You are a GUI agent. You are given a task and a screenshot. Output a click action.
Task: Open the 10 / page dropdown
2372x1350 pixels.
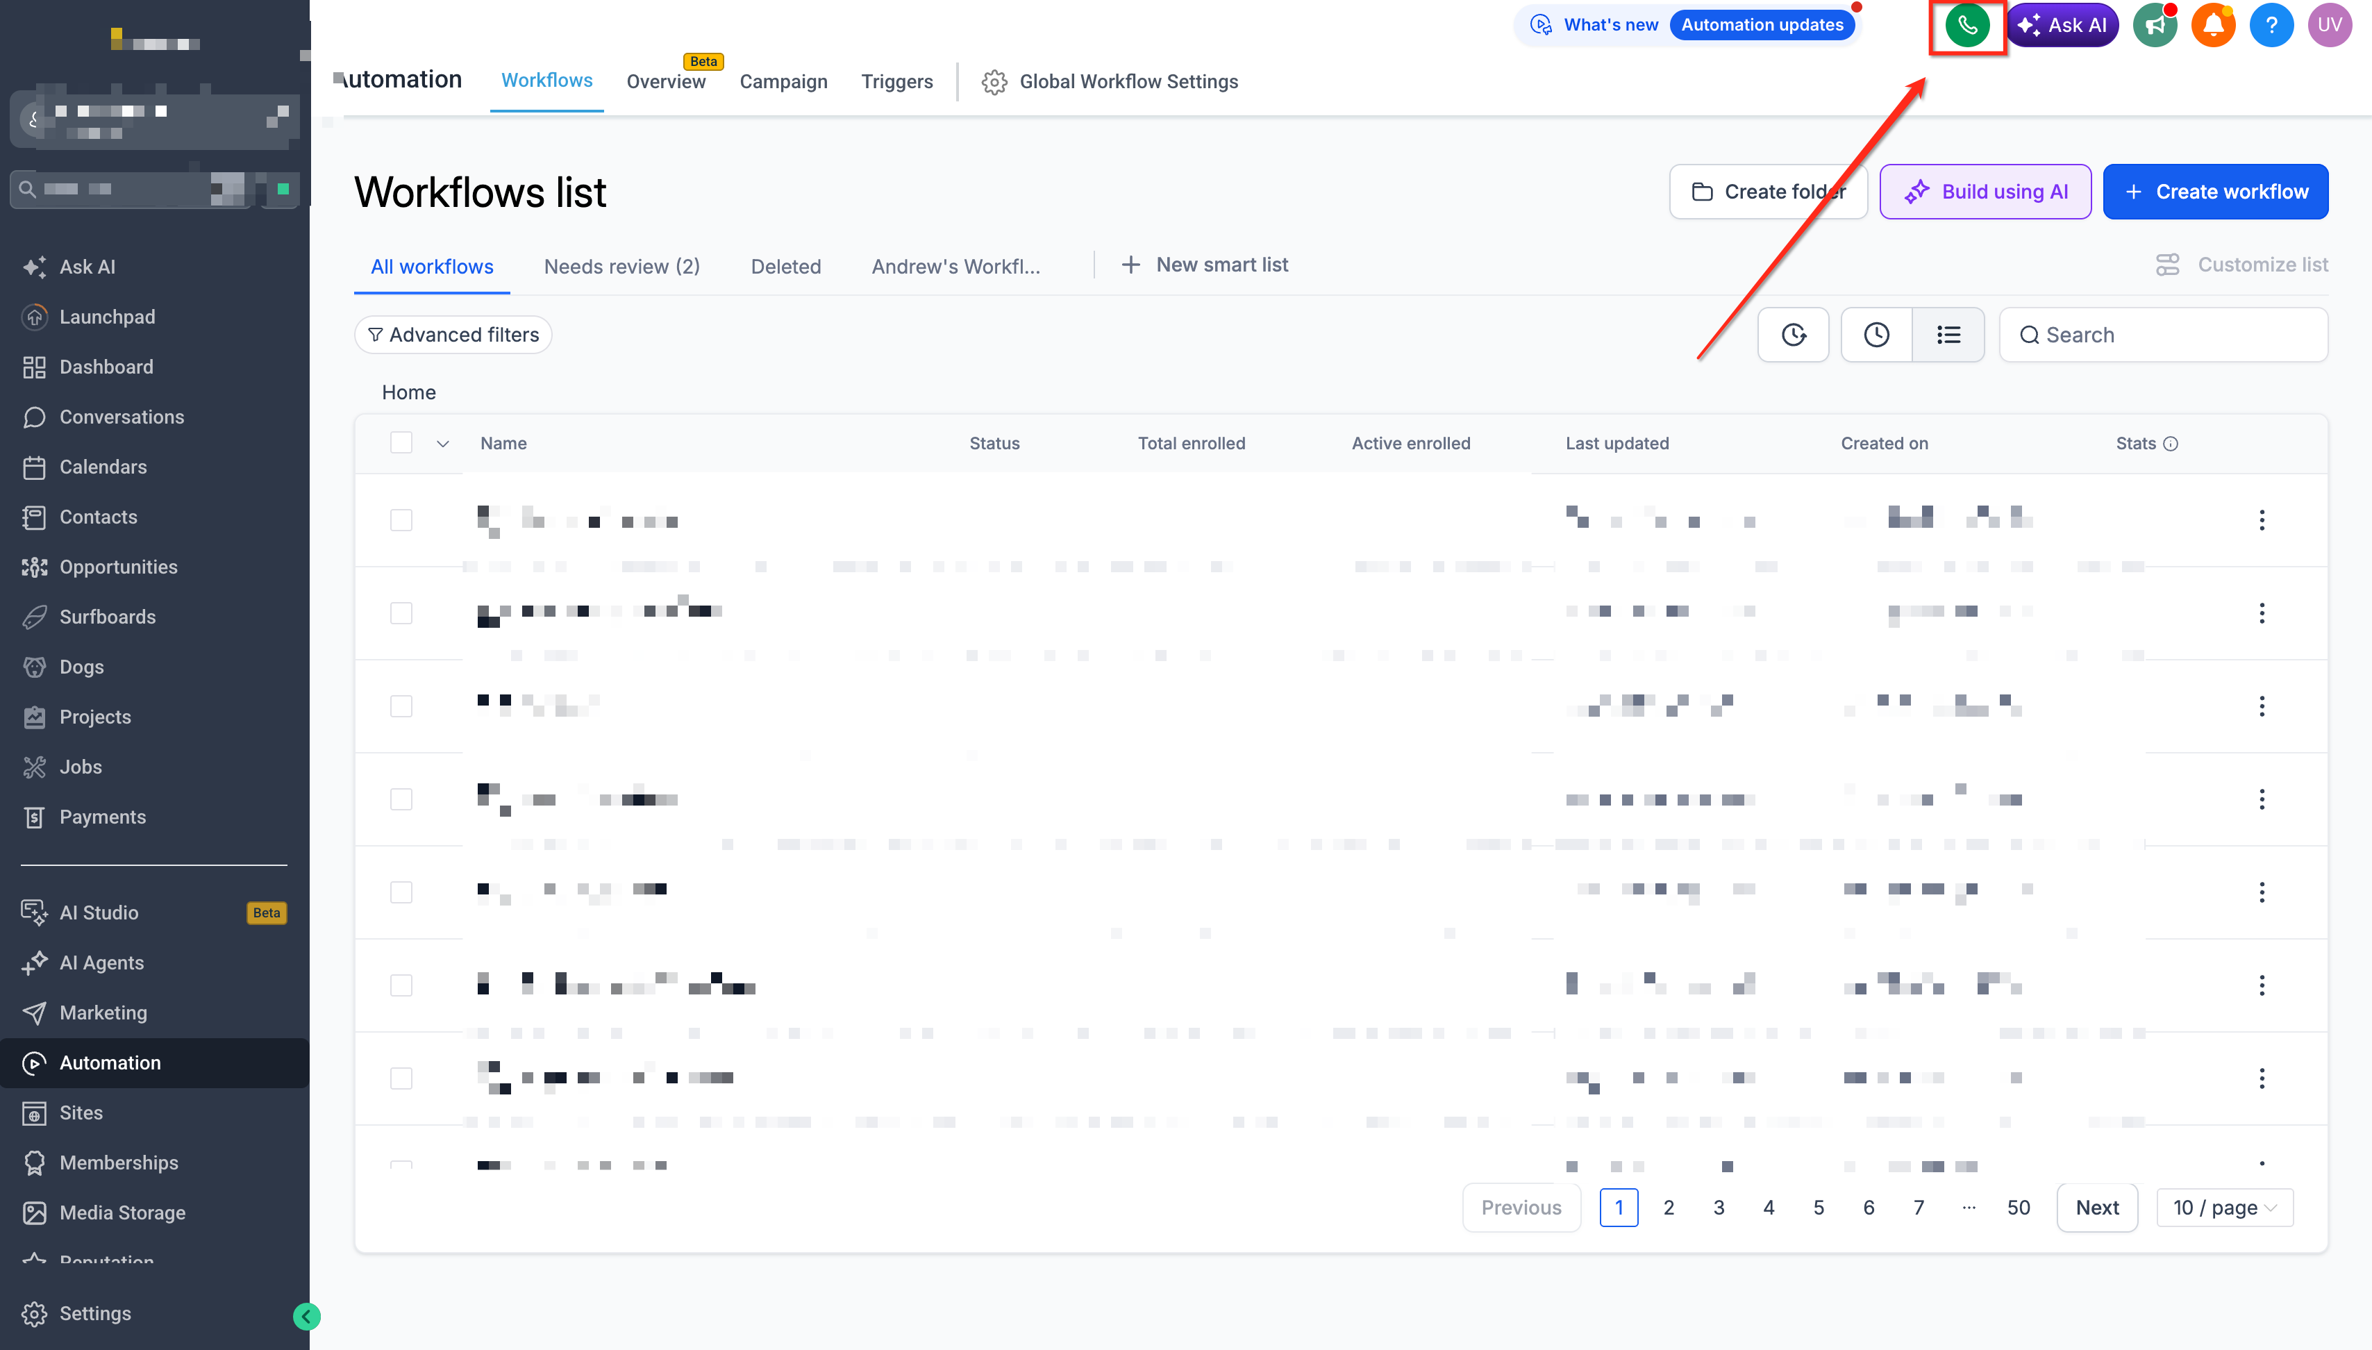pos(2225,1208)
